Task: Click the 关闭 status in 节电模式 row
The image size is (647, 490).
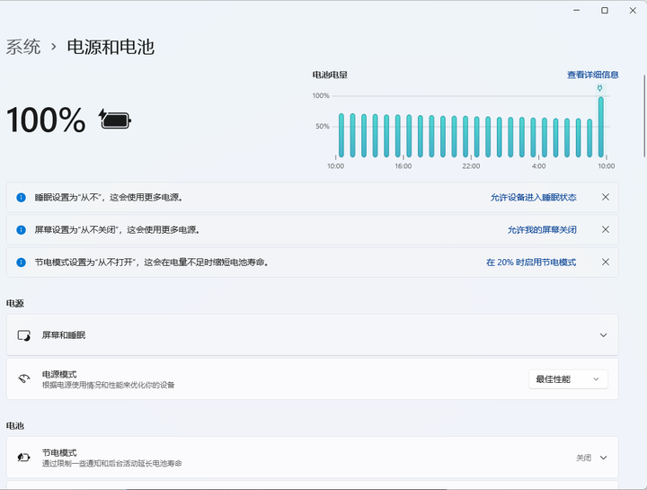Action: tap(583, 458)
